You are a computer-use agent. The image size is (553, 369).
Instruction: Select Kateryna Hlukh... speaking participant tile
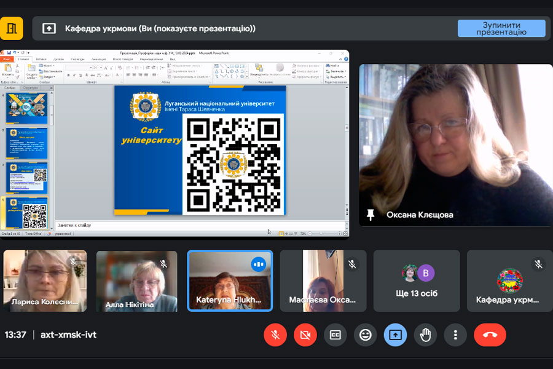(230, 280)
